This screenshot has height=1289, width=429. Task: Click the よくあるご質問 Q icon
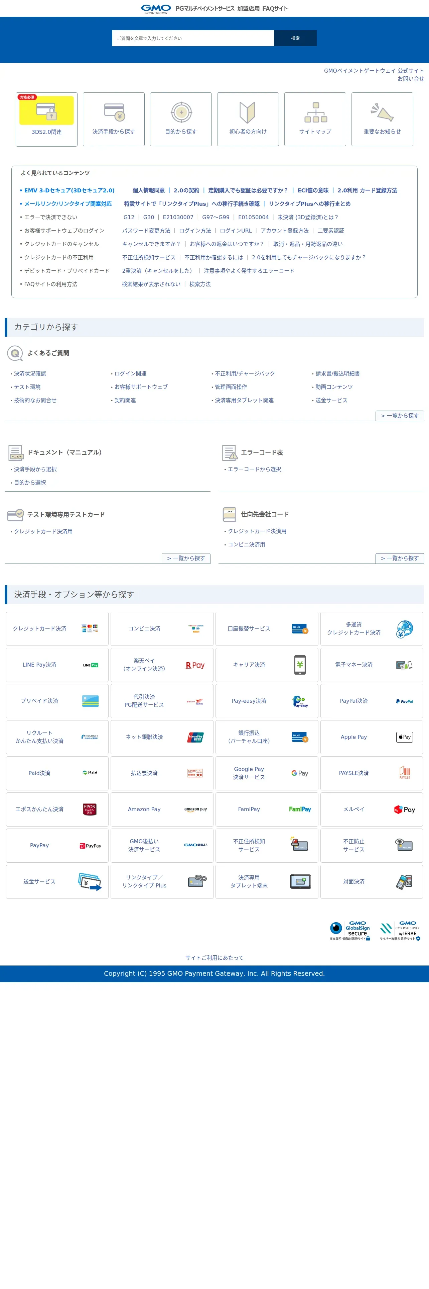tap(15, 353)
